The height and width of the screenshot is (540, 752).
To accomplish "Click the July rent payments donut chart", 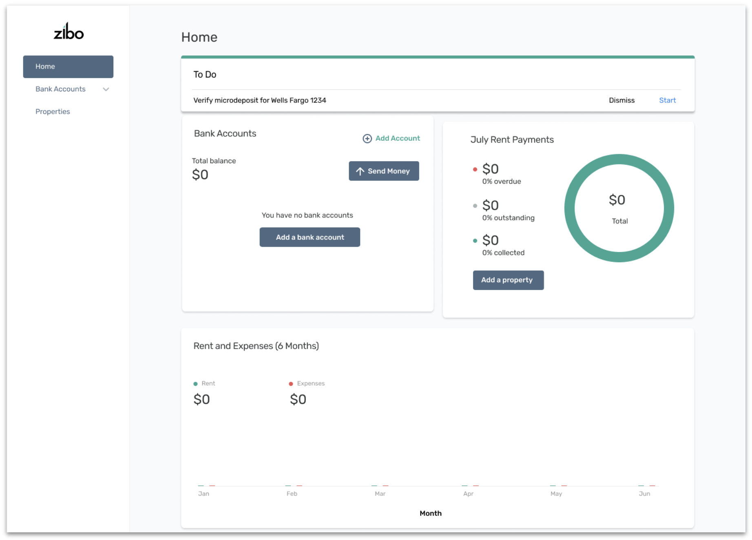I will coord(619,208).
